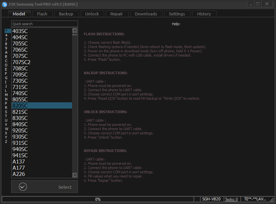Filter model list by letter S index
This screenshot has height=204, width=276.
pyautogui.click(x=6, y=112)
